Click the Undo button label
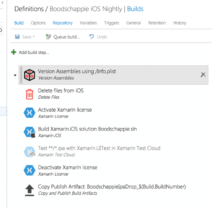The width and height of the screenshot is (212, 208). (x=102, y=37)
